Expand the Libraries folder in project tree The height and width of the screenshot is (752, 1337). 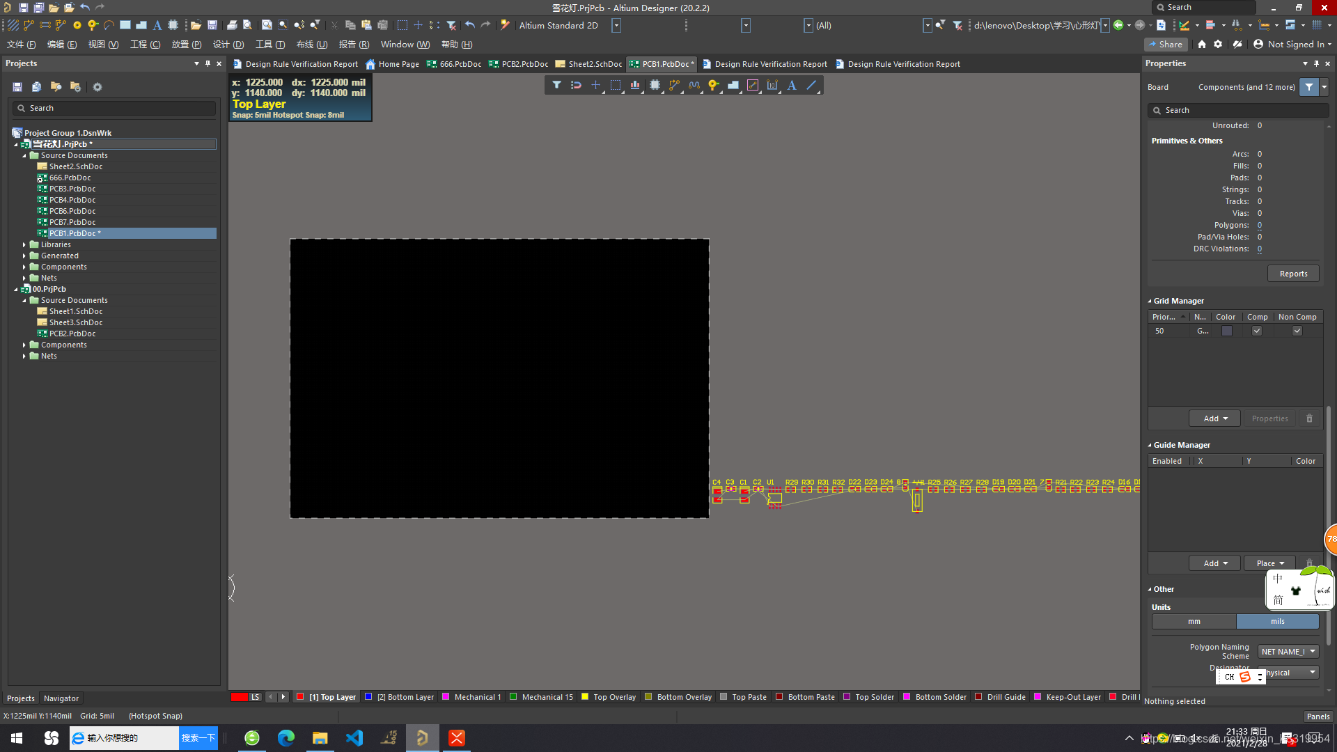24,245
